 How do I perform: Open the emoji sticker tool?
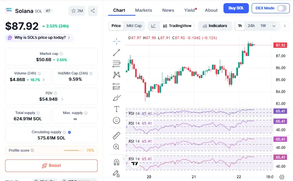pyautogui.click(x=116, y=120)
